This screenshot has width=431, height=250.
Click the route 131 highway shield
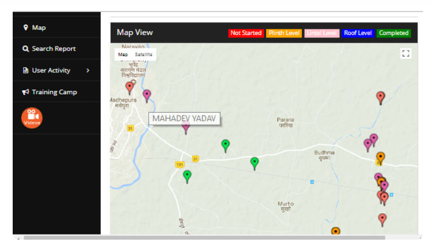179,164
